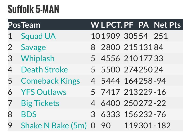The width and height of the screenshot is (191, 136).
Task: Click the Net Pts column header
Action: pos(167,25)
